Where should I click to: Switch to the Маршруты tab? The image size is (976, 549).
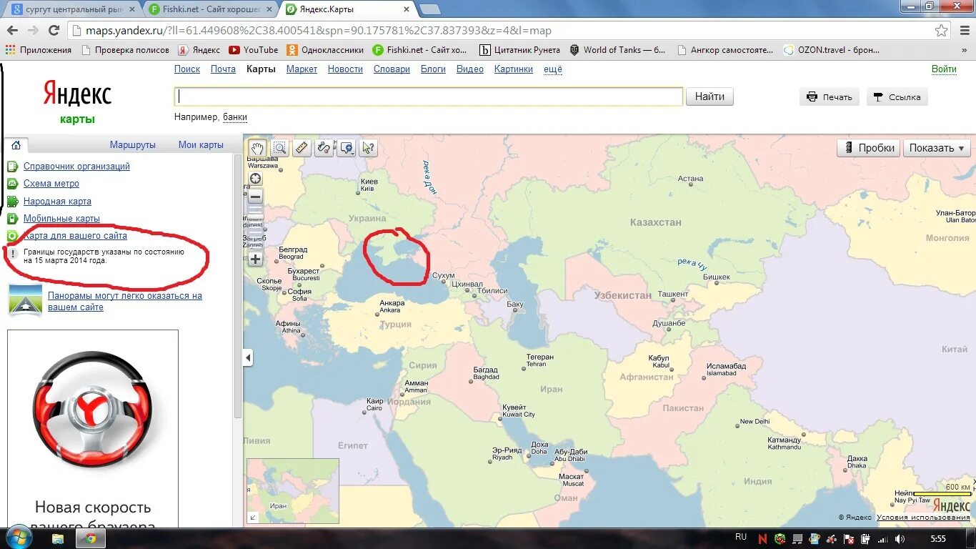tap(133, 145)
